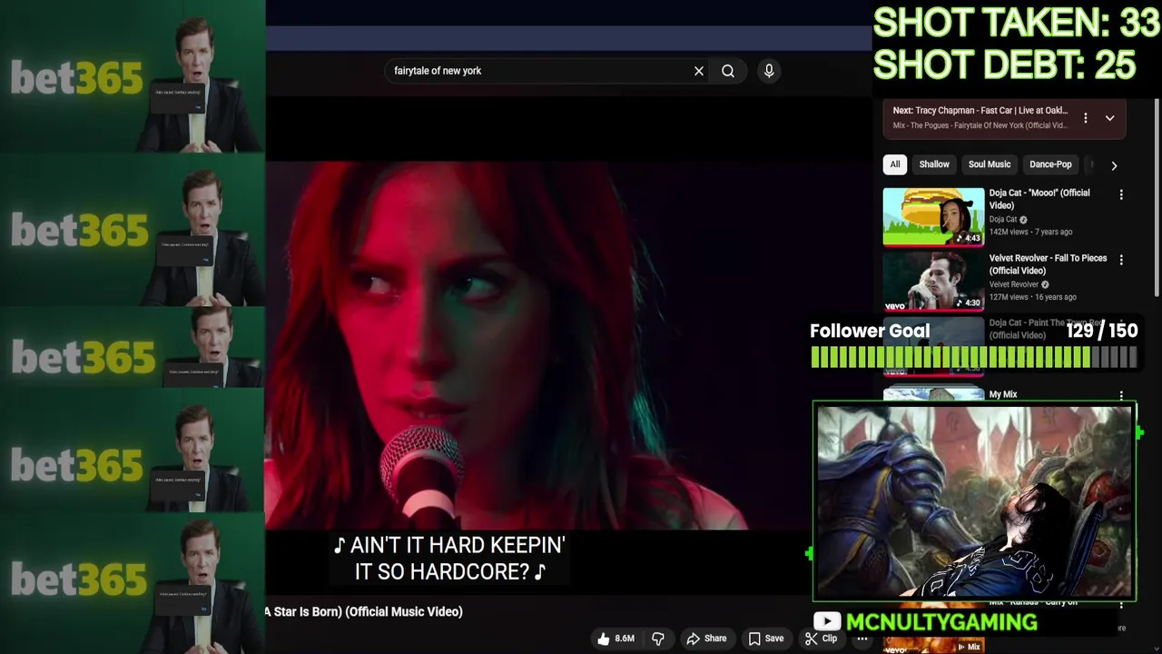Select the Dance-Pop filter chip
1162x654 pixels.
point(1050,164)
